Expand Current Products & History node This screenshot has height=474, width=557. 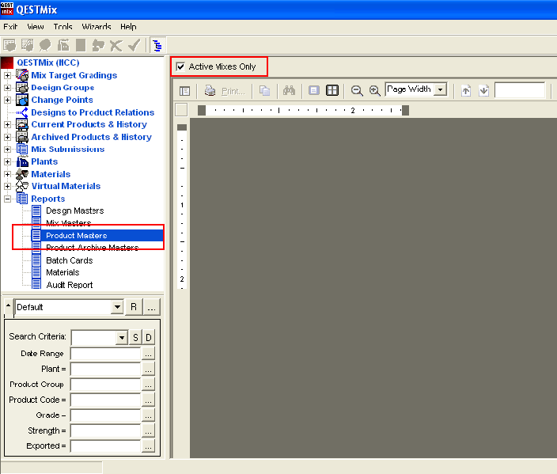pos(7,125)
